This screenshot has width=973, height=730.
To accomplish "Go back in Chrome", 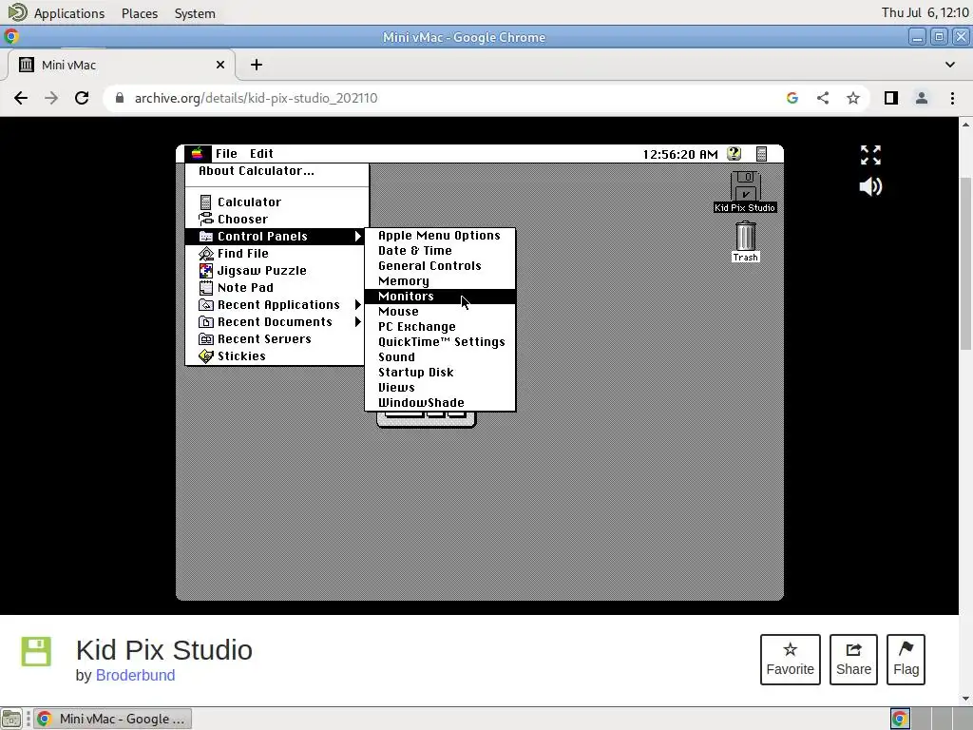I will (x=21, y=98).
